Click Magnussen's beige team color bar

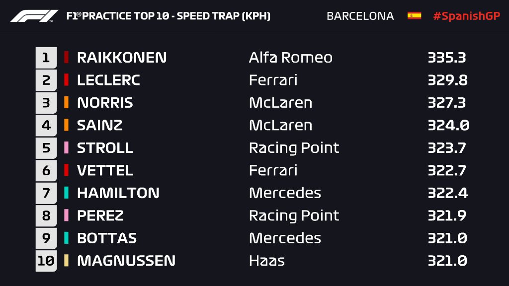click(66, 260)
